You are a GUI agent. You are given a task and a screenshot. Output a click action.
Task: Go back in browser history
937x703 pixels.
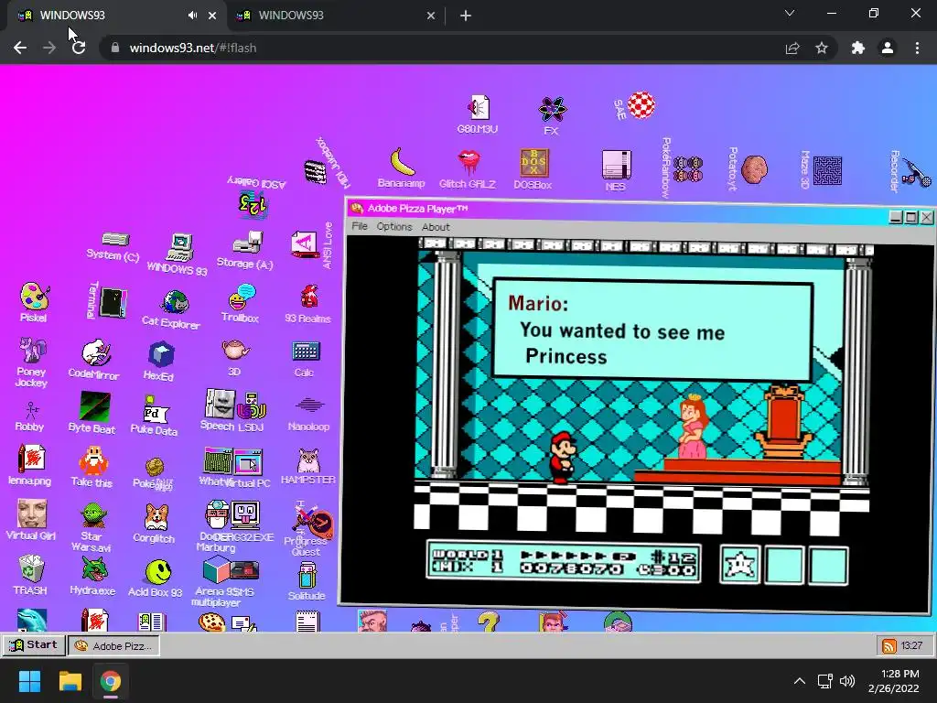pos(20,48)
